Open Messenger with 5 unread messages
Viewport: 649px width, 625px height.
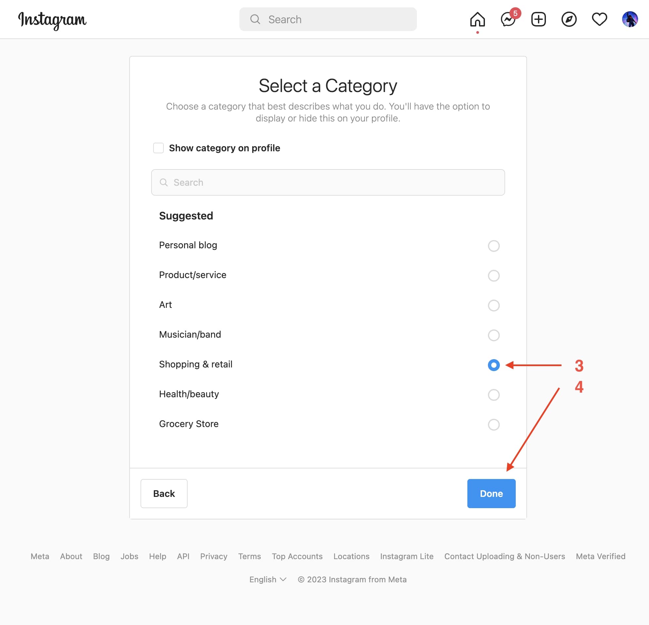click(x=508, y=19)
